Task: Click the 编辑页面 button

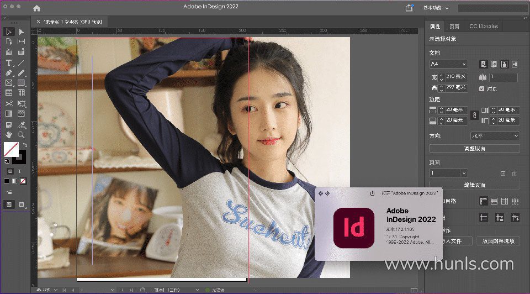Action: coord(474,185)
